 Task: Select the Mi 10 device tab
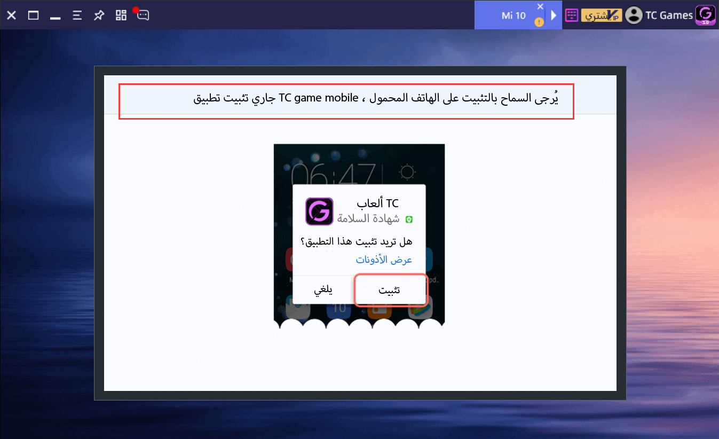coord(513,15)
